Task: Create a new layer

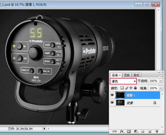Action: pyautogui.click(x=150, y=131)
